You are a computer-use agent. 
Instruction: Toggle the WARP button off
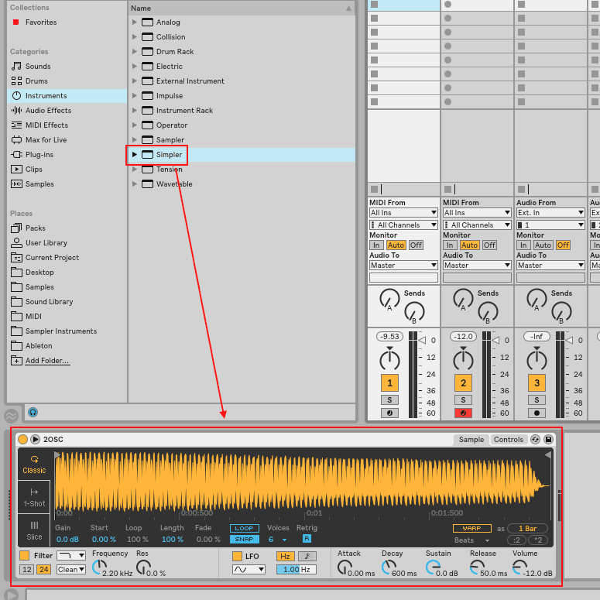[471, 528]
